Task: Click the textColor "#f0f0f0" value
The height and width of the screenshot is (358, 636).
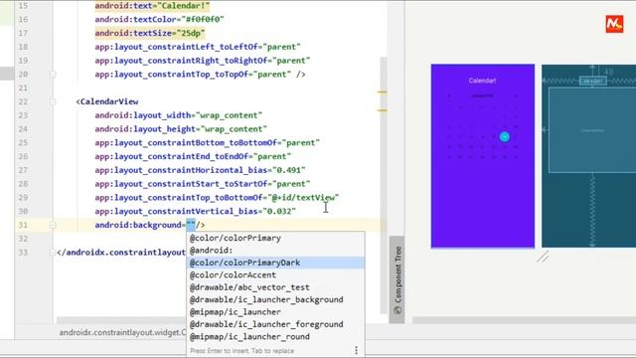Action: (203, 19)
